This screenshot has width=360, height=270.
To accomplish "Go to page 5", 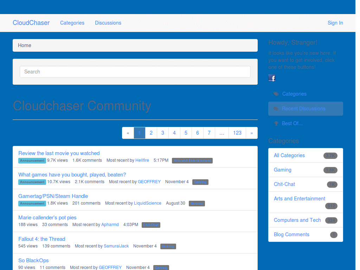I will click(x=186, y=133).
